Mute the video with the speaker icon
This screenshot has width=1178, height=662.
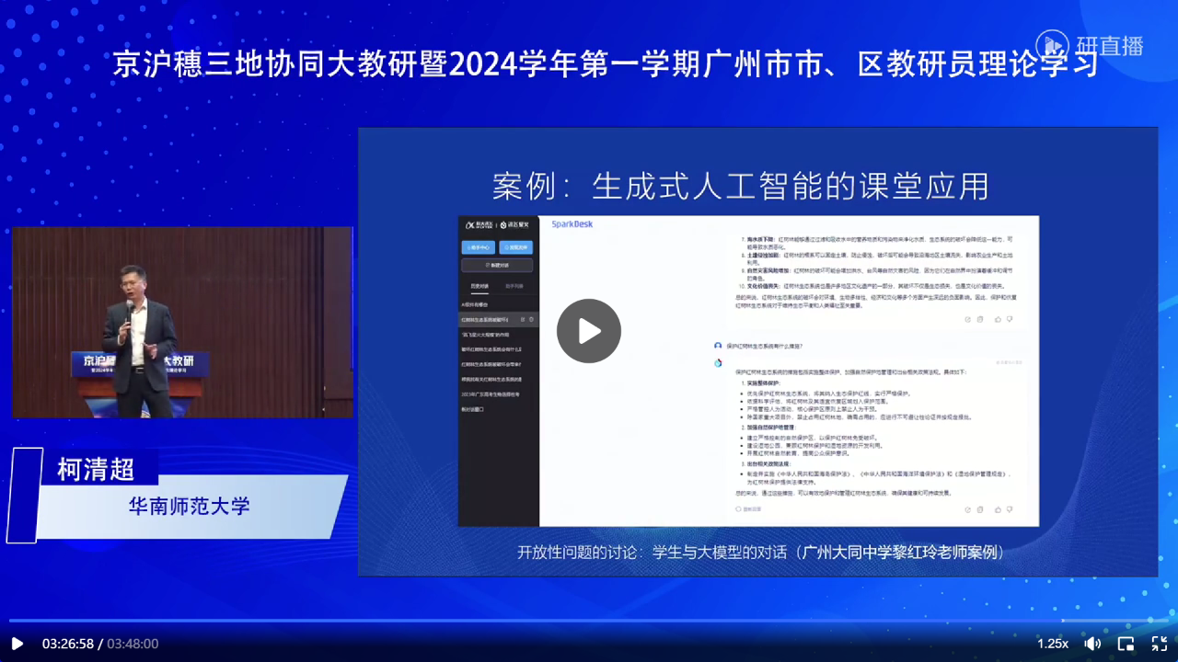1092,644
